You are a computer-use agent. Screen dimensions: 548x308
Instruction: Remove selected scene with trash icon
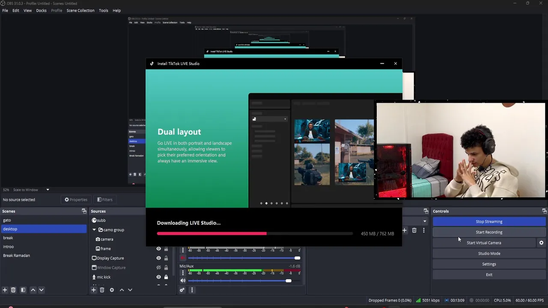[13, 290]
